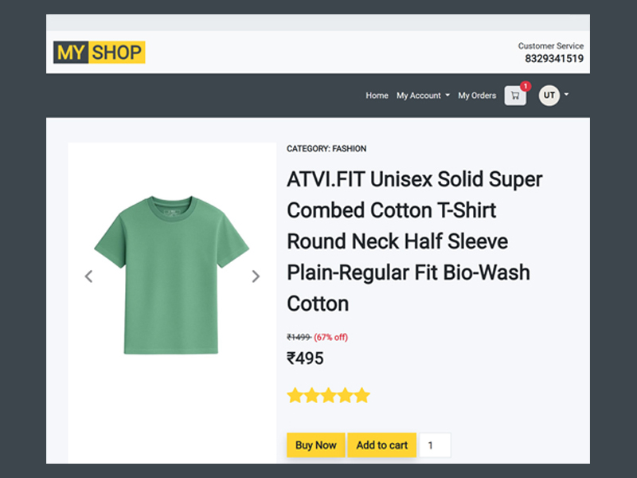Viewport: 637px width, 478px height.
Task: Click the quantity input field
Action: tap(435, 445)
